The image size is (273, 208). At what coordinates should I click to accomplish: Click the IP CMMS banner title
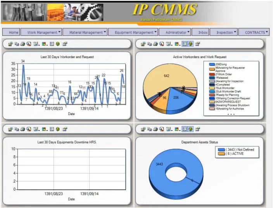pyautogui.click(x=164, y=9)
